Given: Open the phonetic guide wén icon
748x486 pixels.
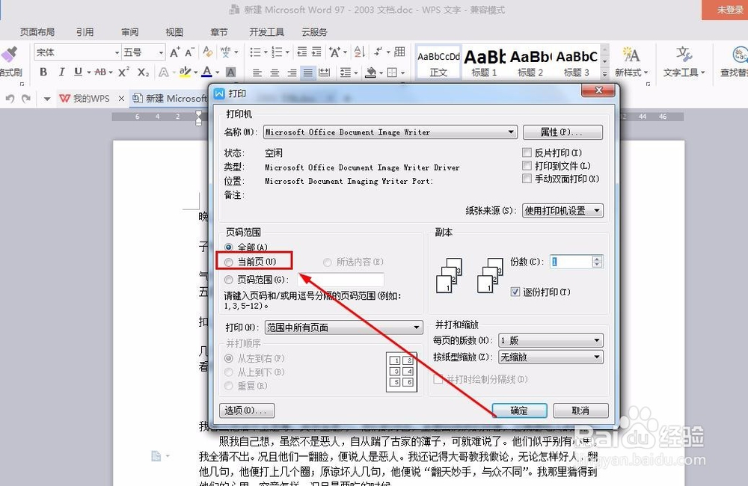Looking at the screenshot, I should pyautogui.click(x=225, y=52).
